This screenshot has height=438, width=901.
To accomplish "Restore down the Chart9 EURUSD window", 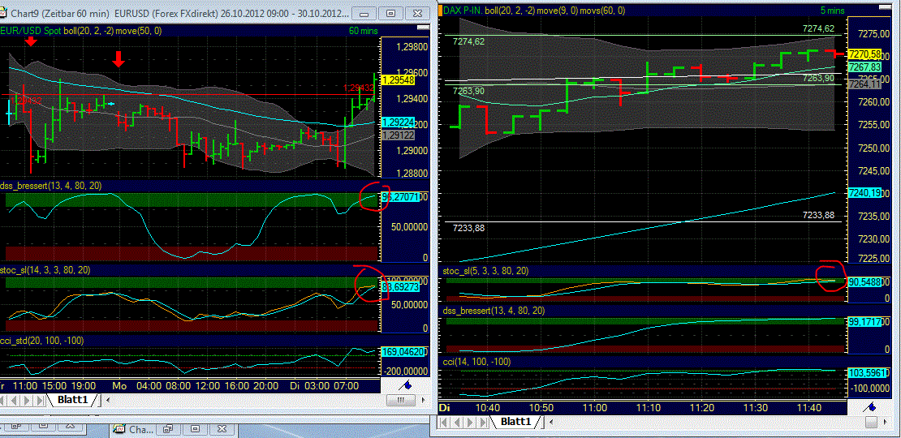I will click(391, 13).
